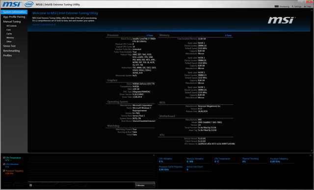Image resolution: width=314 pixels, height=190 pixels.
Task: Click the '26.08.2014' BIOS release date
Action: tap(203, 111)
